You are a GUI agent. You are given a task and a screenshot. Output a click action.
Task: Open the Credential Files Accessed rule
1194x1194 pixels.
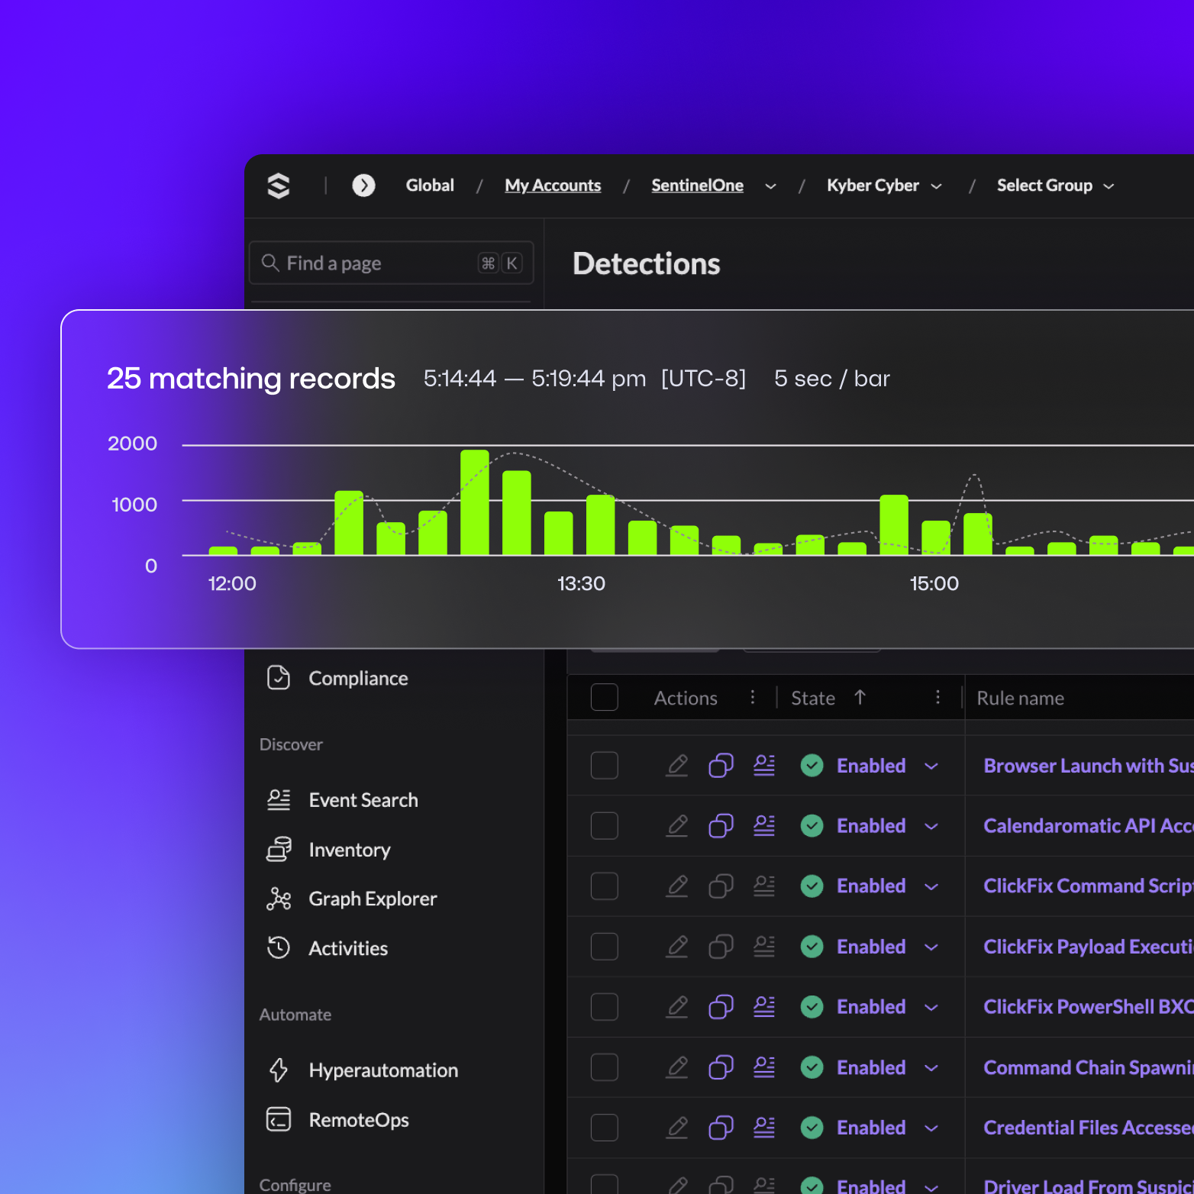click(x=1088, y=1128)
